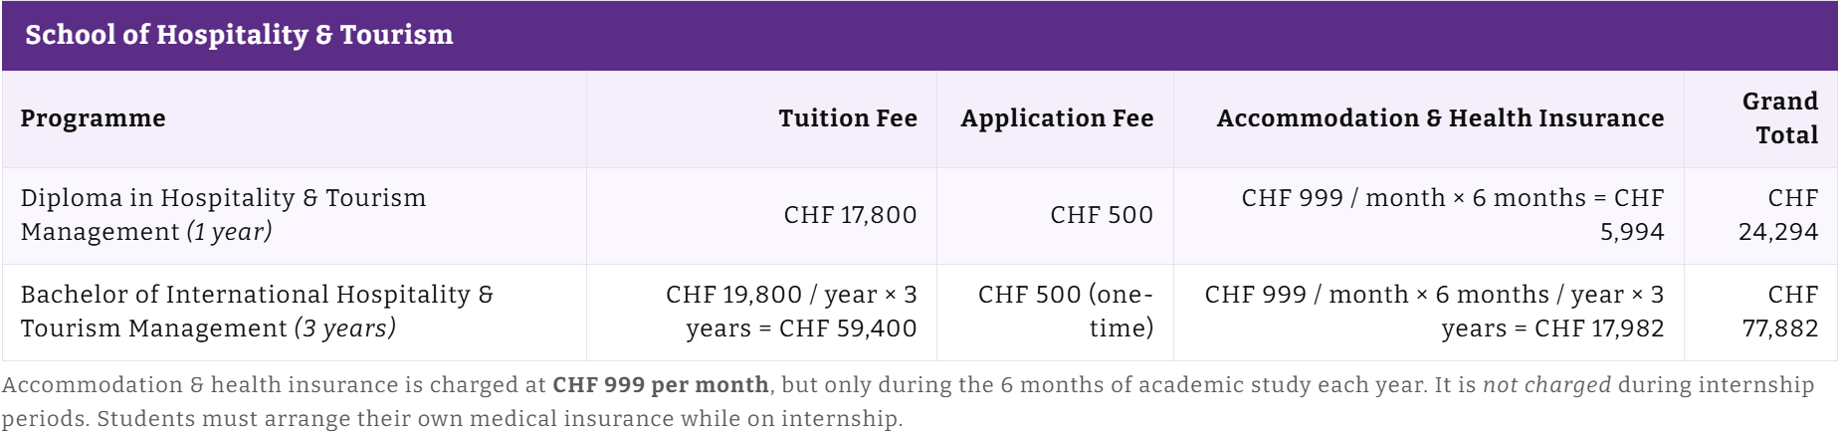Viewport: 1840px width, 436px height.
Task: Select the Diploma in Hospitality & Tourism Management cell
Action: 295,215
